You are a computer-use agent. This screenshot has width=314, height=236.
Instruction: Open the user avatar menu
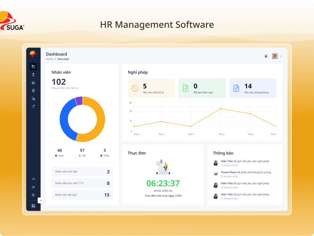tap(275, 56)
